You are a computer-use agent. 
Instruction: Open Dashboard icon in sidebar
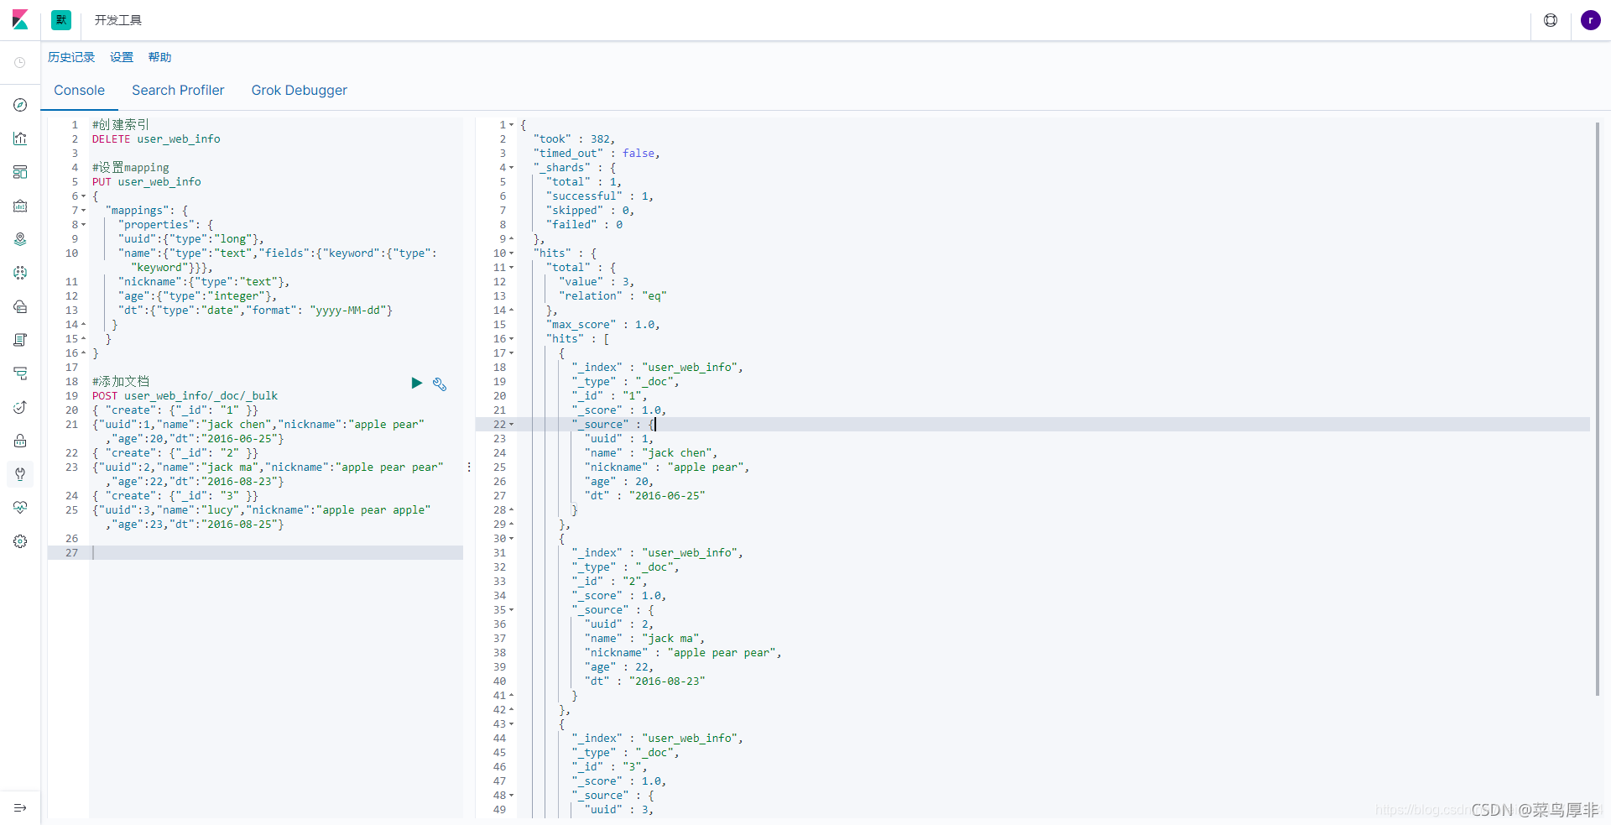pyautogui.click(x=20, y=172)
